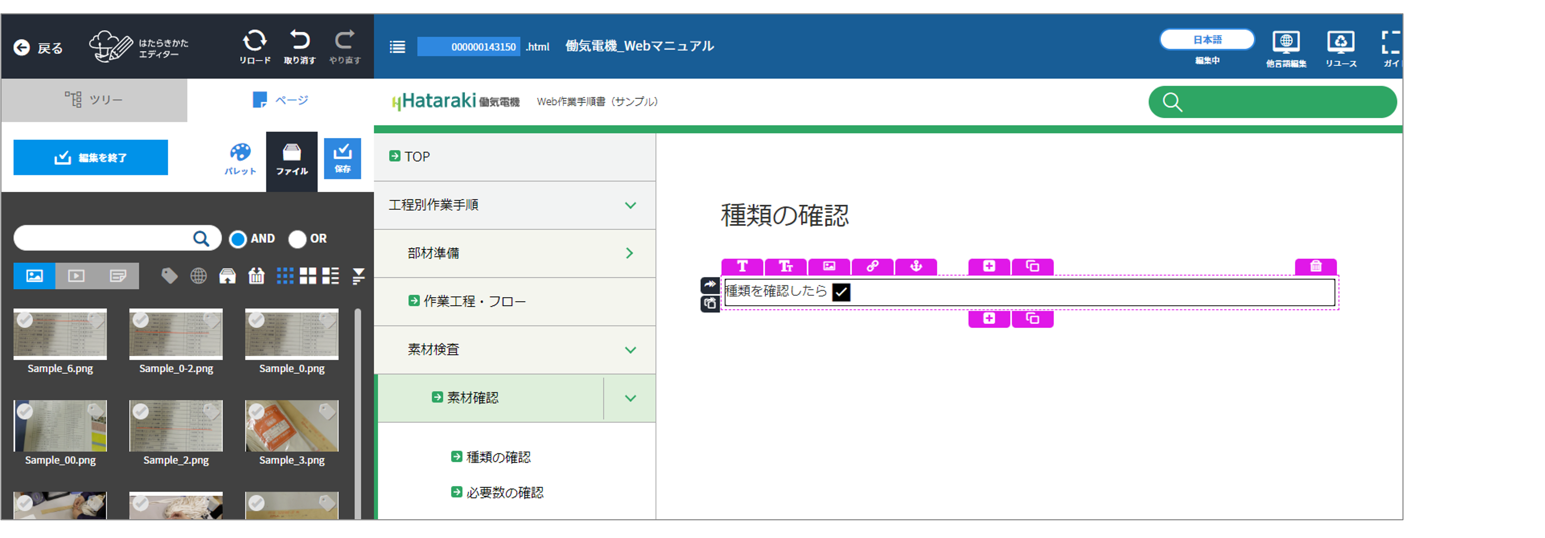Switch to the ツリー tab
Screen dimensions: 1545x538
tap(94, 100)
